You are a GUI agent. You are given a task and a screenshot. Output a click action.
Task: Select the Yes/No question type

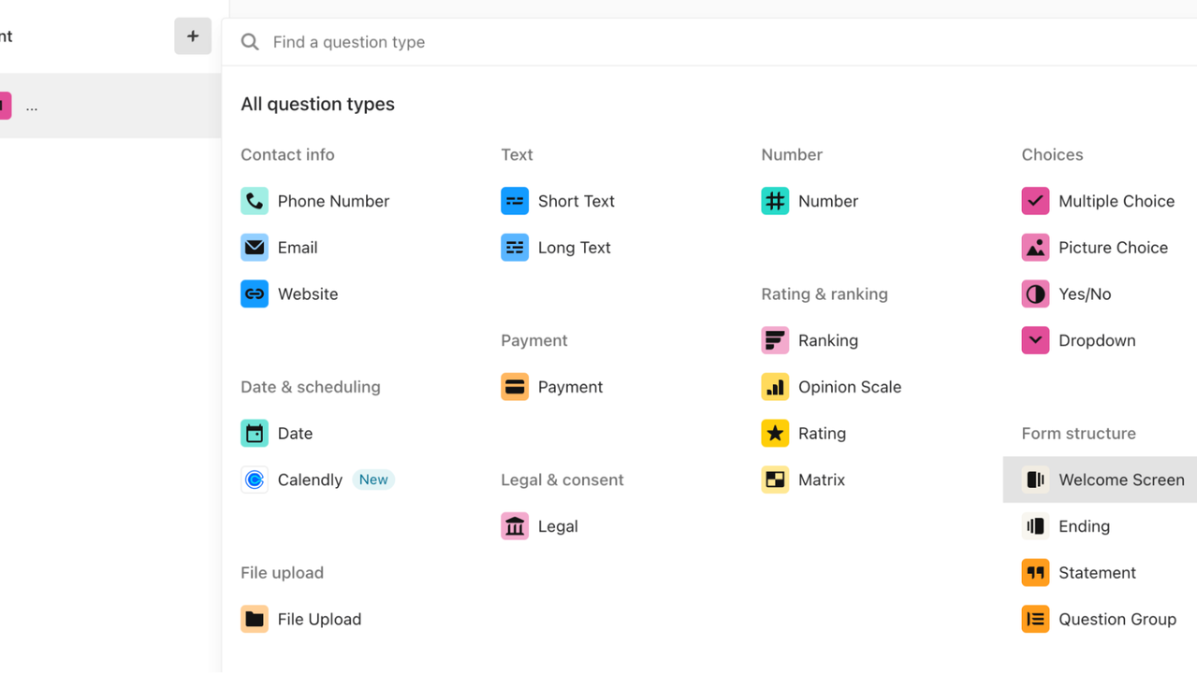pyautogui.click(x=1084, y=294)
